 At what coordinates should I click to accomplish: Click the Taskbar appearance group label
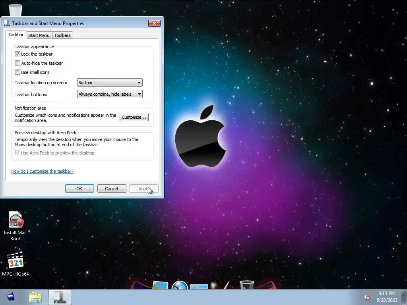point(34,46)
